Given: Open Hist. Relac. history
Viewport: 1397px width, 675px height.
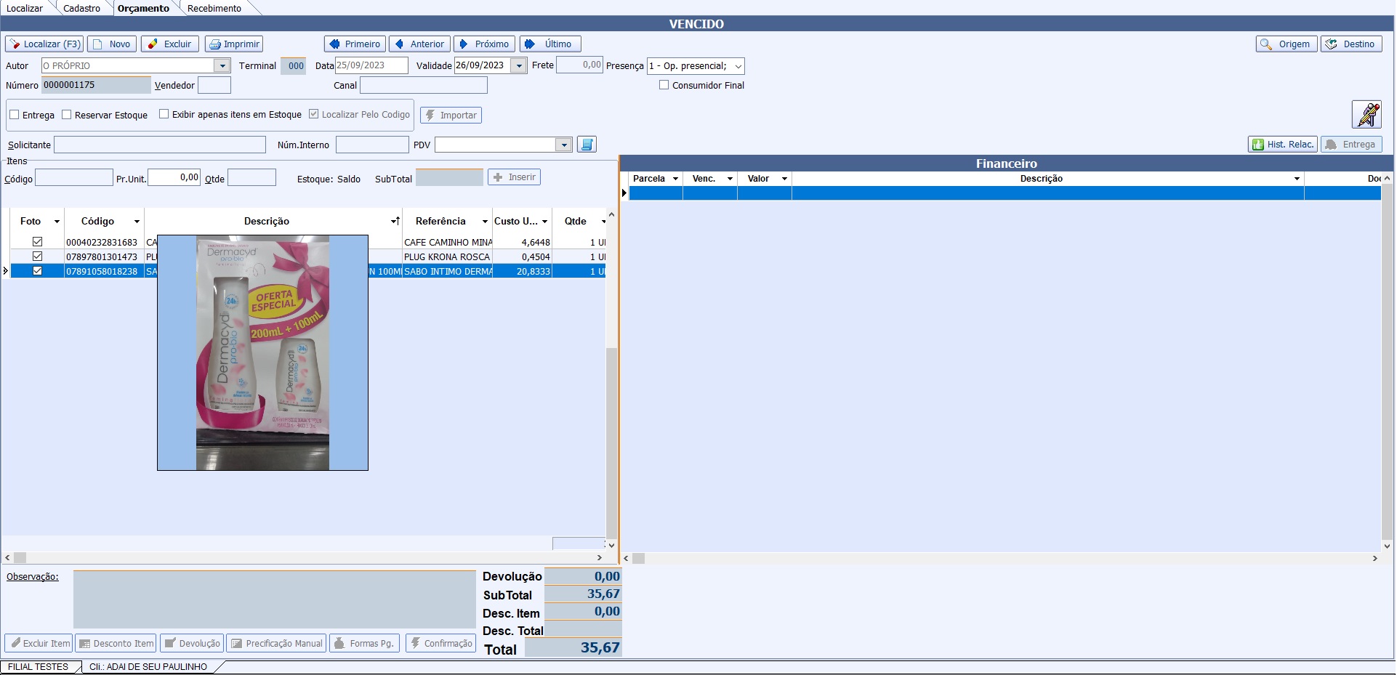Looking at the screenshot, I should 1283,145.
